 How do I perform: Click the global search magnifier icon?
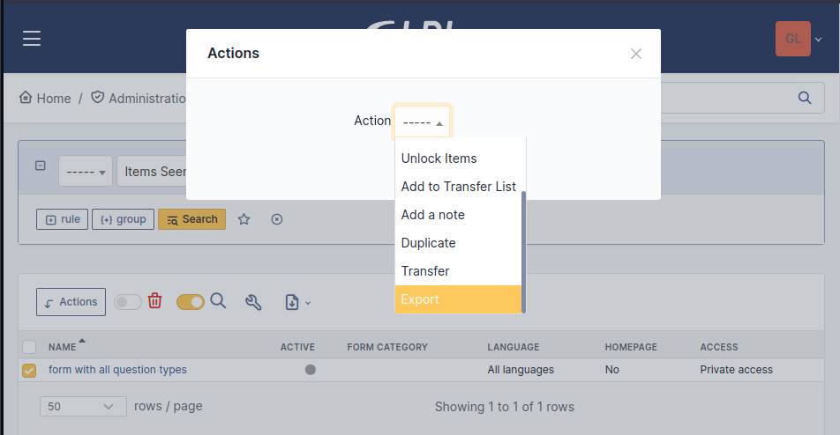(805, 98)
